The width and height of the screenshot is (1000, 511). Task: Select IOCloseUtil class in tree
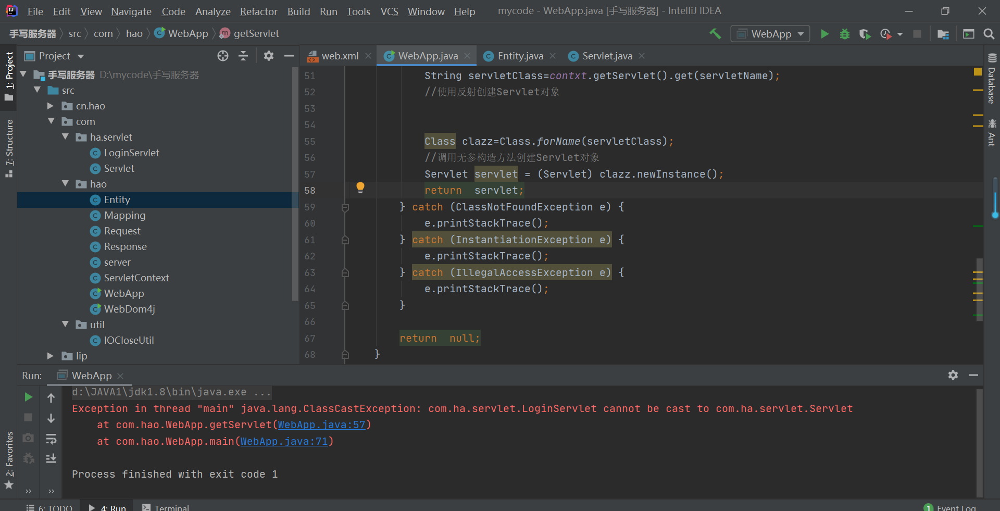pyautogui.click(x=129, y=340)
